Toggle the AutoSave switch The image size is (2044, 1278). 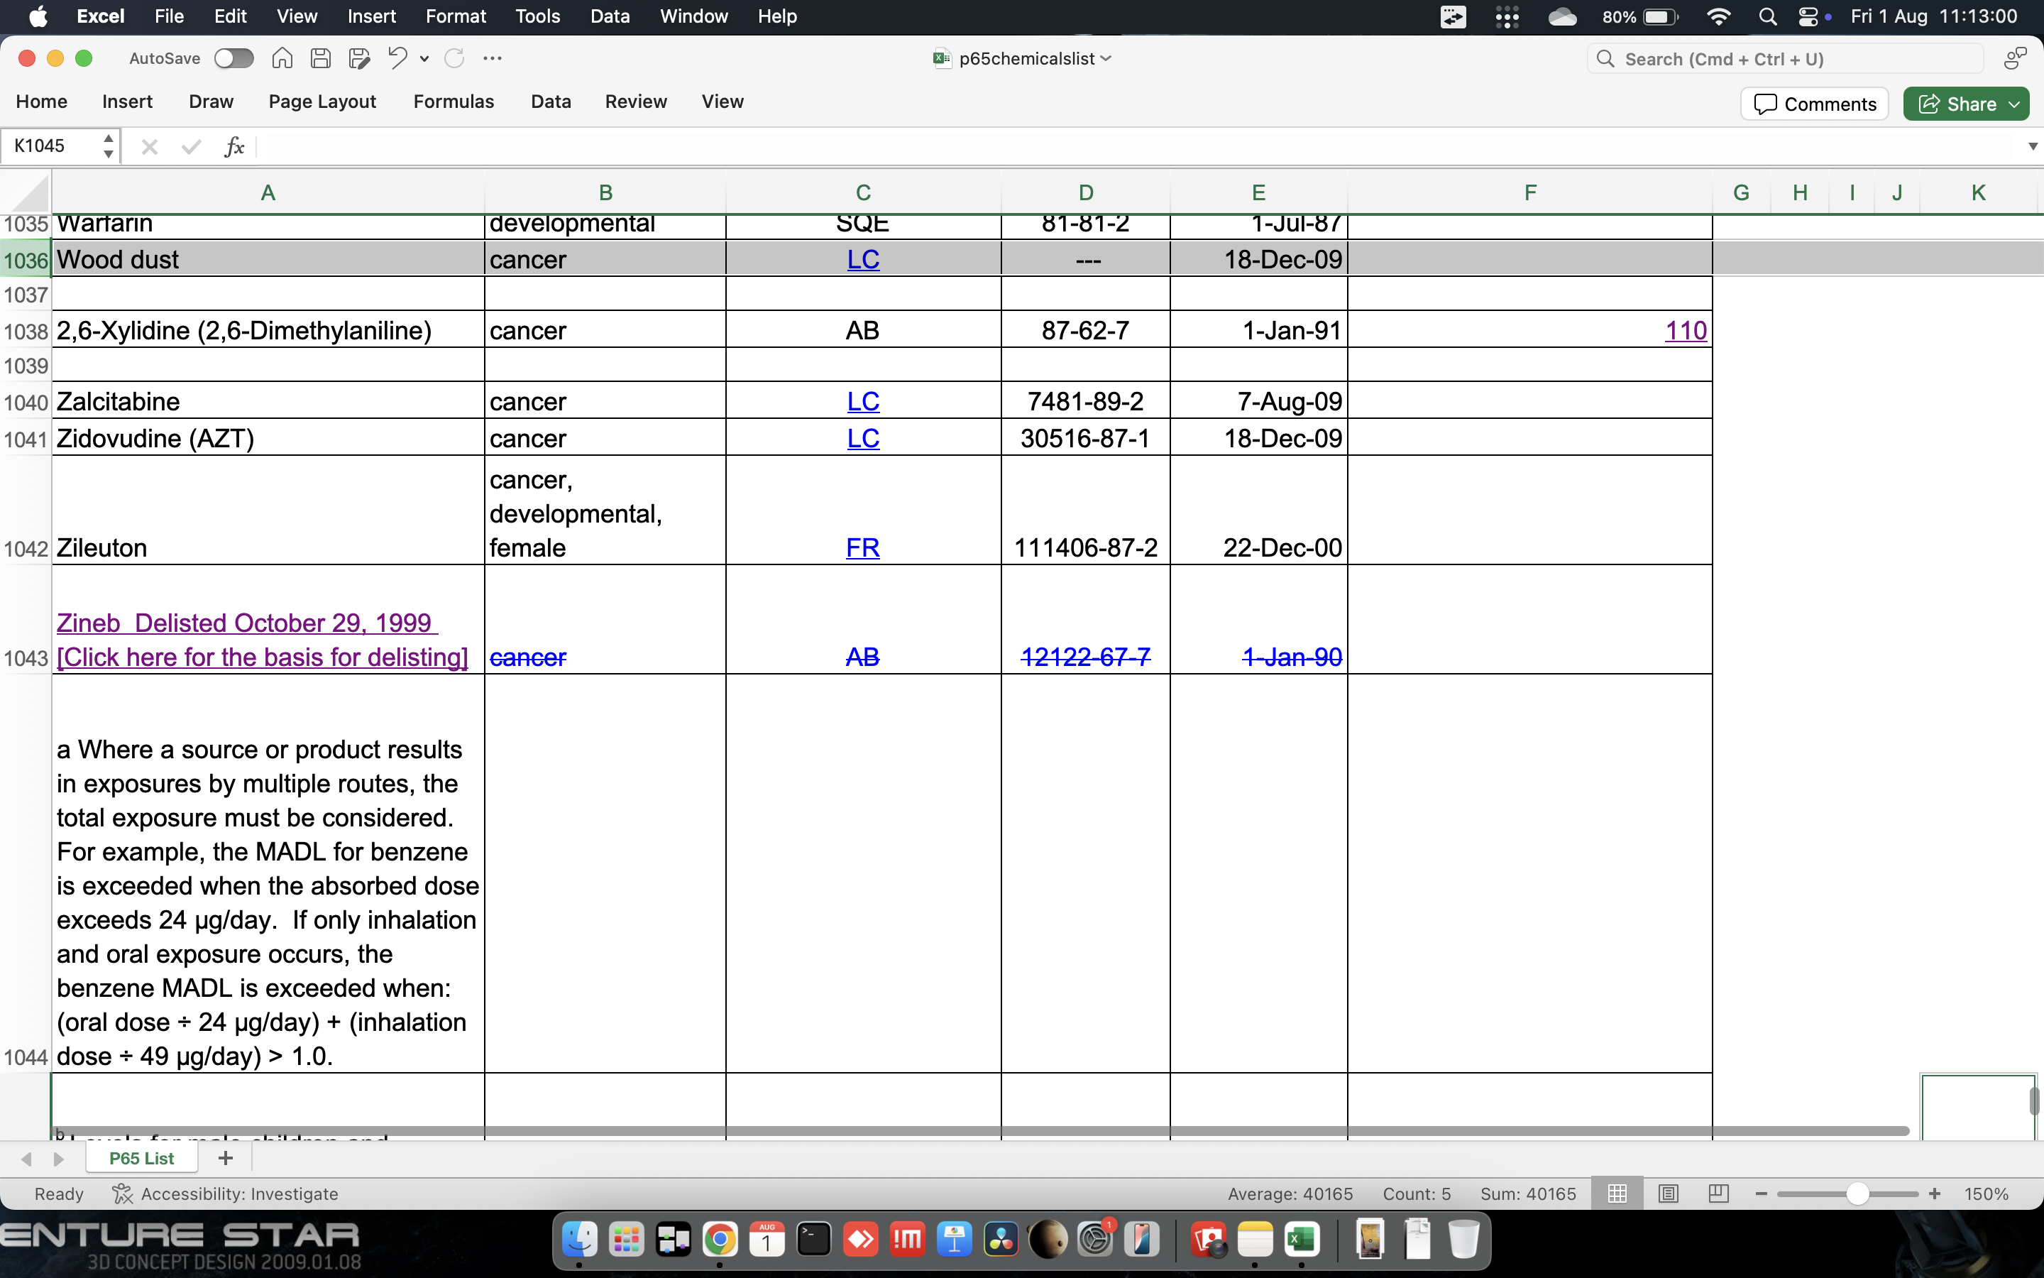point(234,58)
